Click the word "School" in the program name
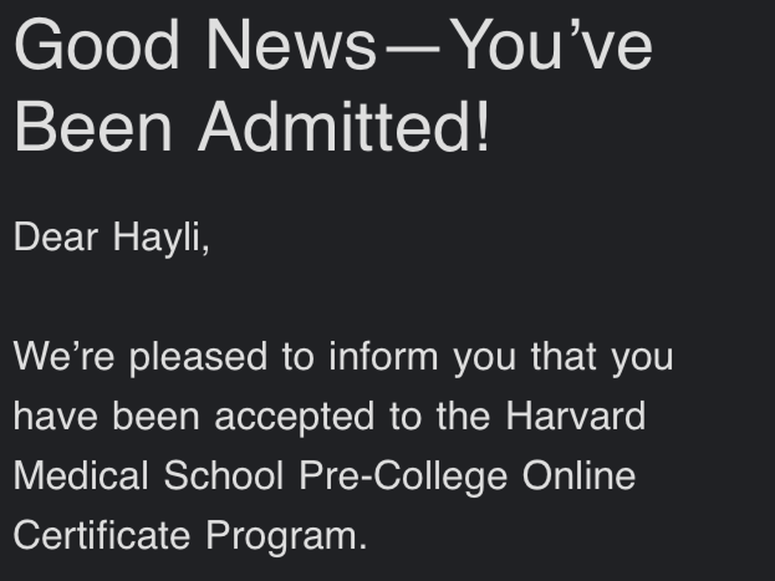The height and width of the screenshot is (581, 775). (223, 476)
